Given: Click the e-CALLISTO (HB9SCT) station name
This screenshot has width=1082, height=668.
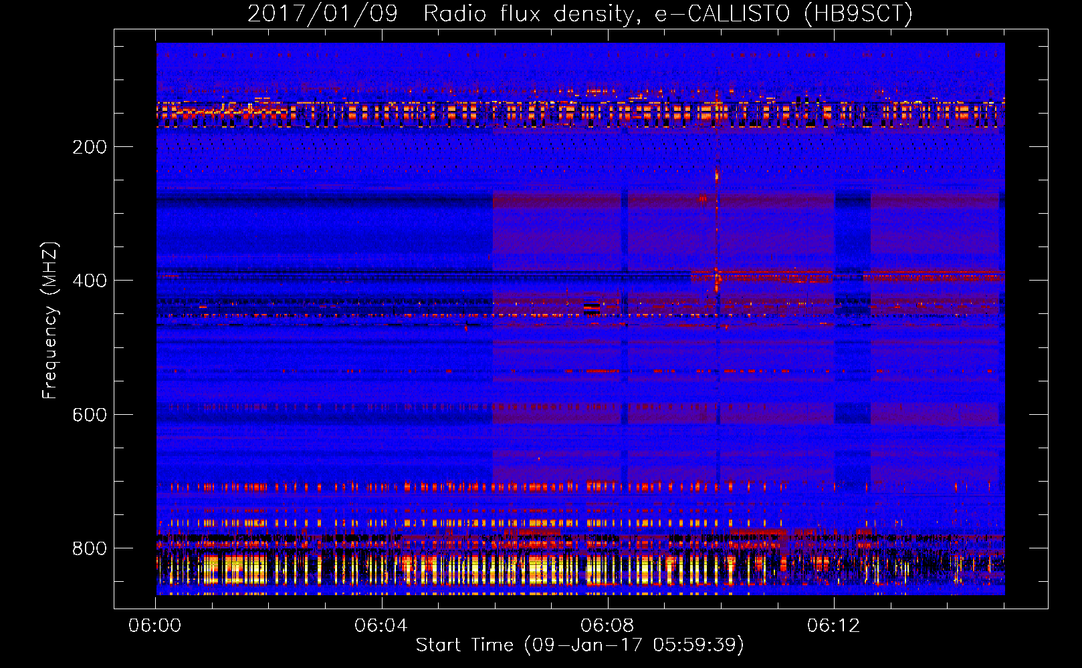Looking at the screenshot, I should pyautogui.click(x=783, y=13).
